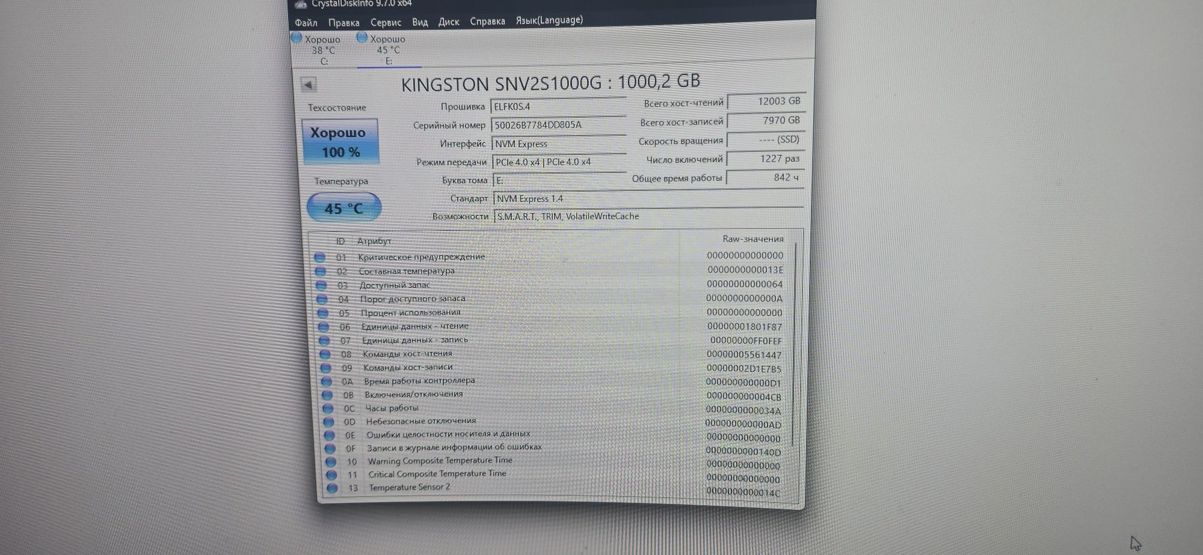Image resolution: width=1203 pixels, height=555 pixels.
Task: Click status icon of attribute 0F journal entries
Action: click(x=330, y=449)
